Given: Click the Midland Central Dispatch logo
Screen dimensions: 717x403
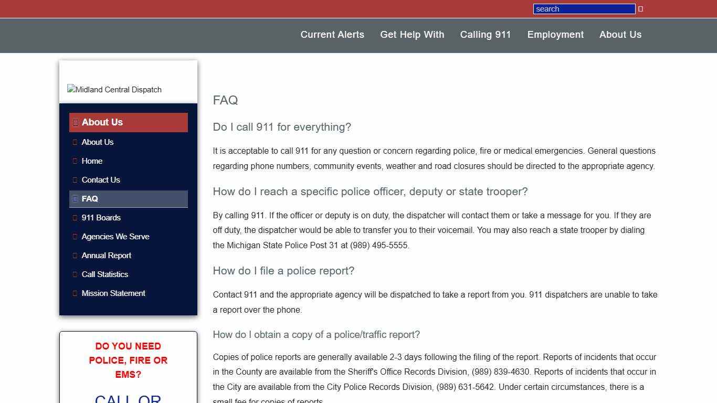Looking at the screenshot, I should (114, 89).
